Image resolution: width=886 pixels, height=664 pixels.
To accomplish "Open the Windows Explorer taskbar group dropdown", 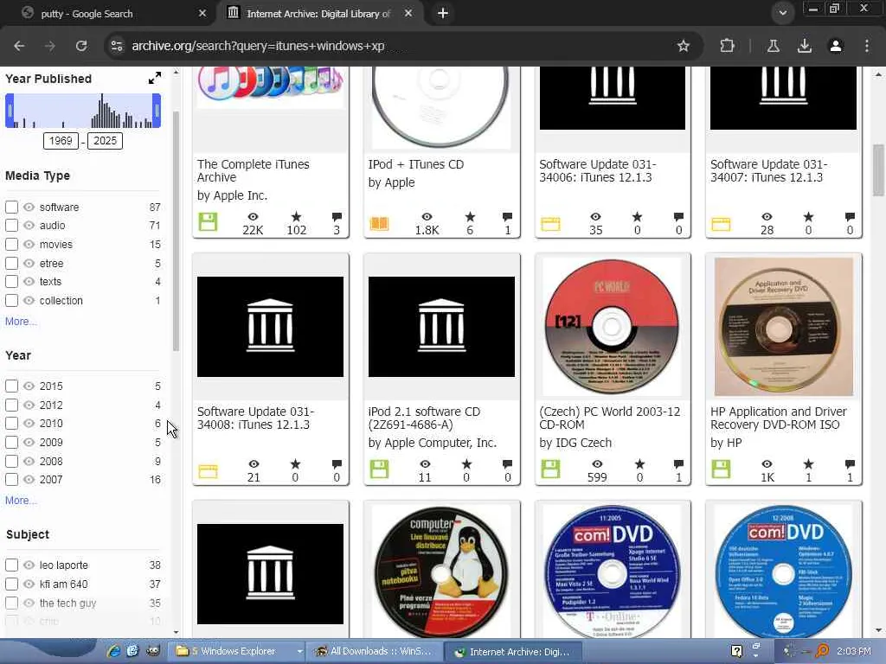I will point(299,651).
